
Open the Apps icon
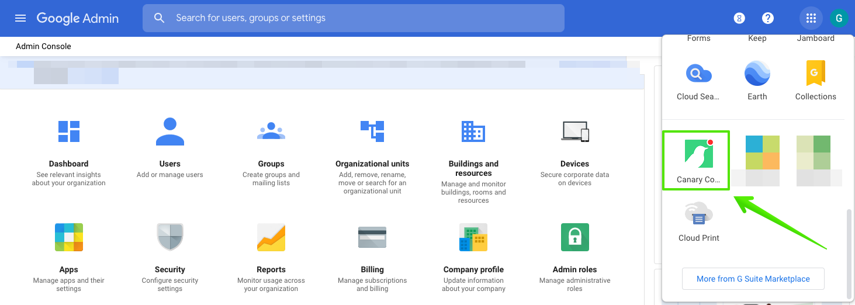(69, 237)
